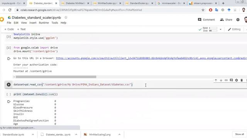The height and width of the screenshot is (139, 247).
Task: Open the Editing mode dropdown
Action: click(234, 29)
